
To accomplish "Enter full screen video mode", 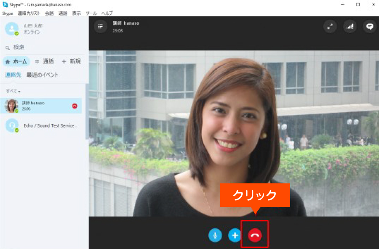I will coord(330,26).
